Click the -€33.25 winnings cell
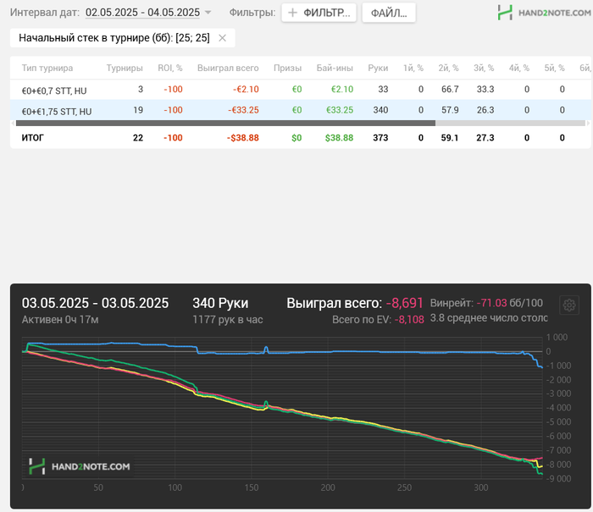This screenshot has width=593, height=512. 243,110
